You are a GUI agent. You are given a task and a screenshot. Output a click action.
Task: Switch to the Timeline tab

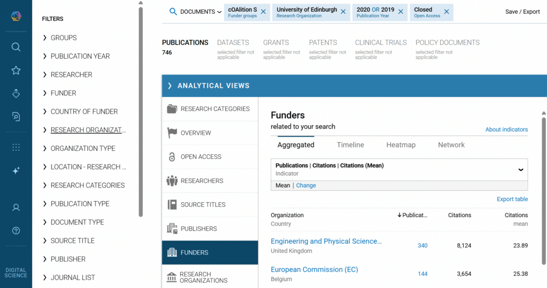350,145
